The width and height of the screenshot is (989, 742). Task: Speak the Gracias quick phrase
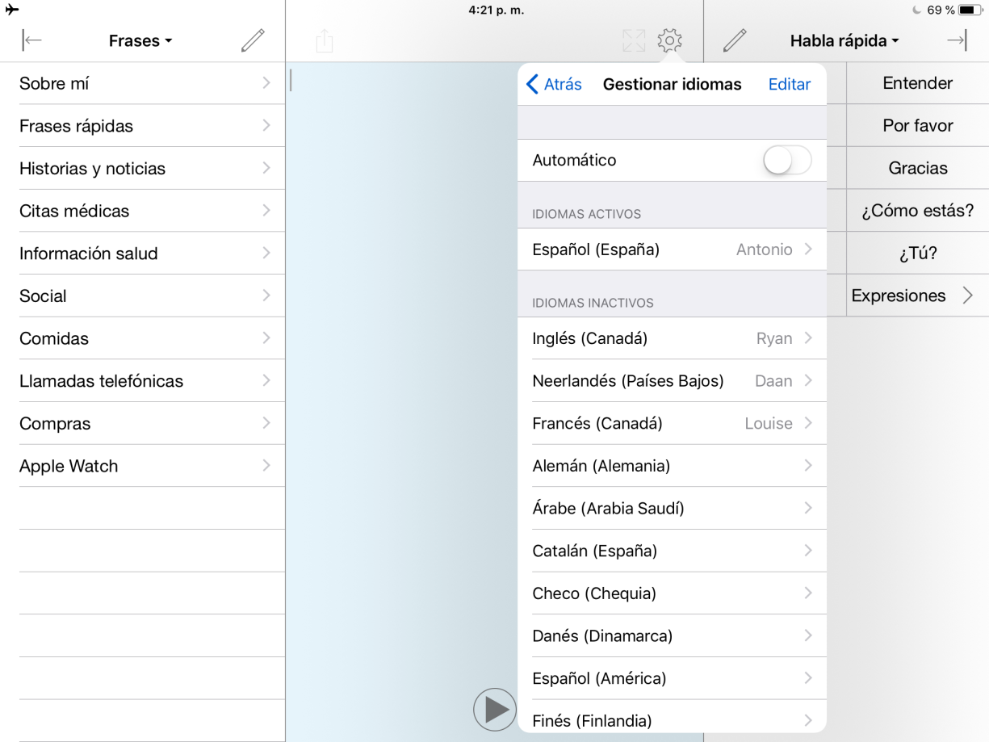tap(917, 168)
